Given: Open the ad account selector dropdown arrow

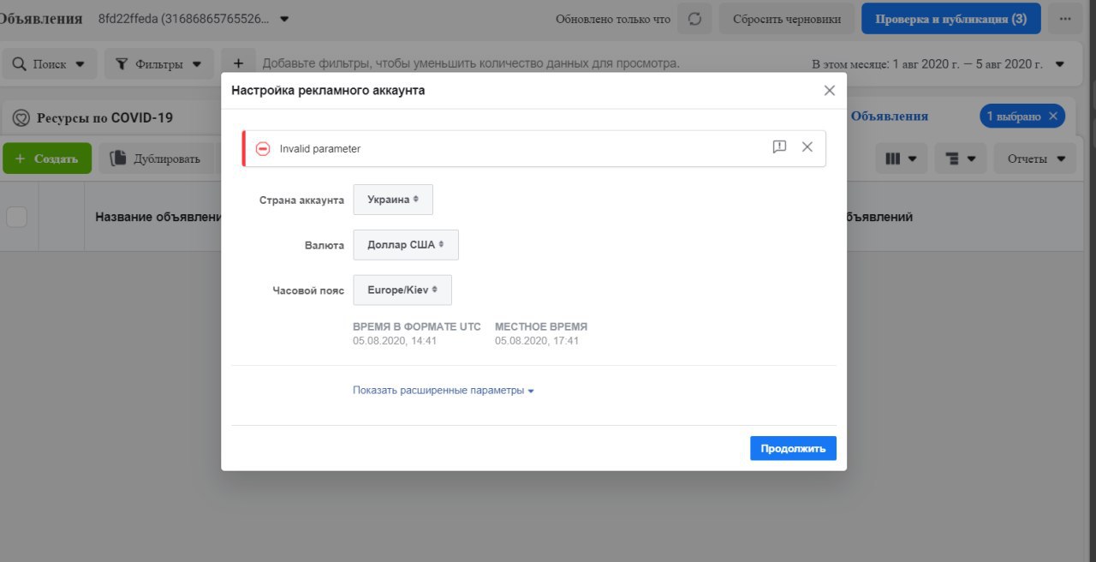Looking at the screenshot, I should point(284,19).
